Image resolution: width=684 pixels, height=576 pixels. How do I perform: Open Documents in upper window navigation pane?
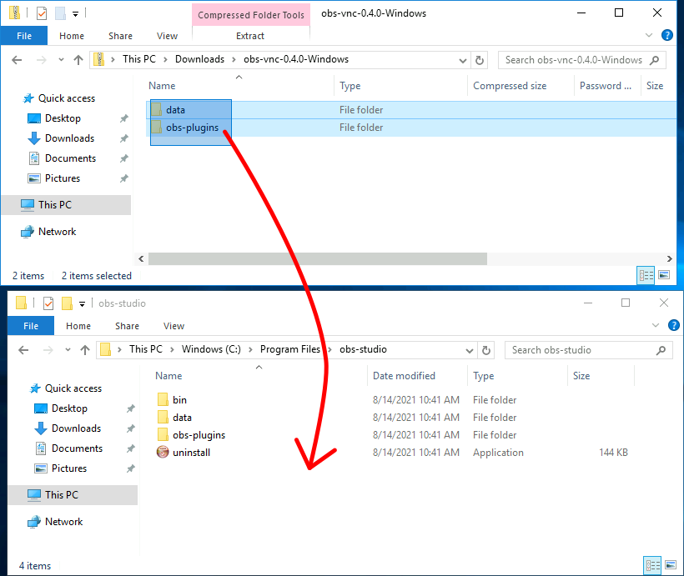tap(70, 158)
